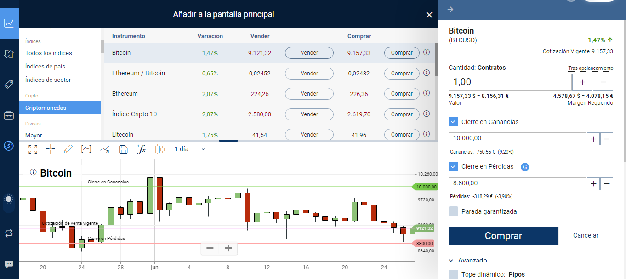The height and width of the screenshot is (279, 626).
Task: Click the G guaranteed stop badge icon
Action: pyautogui.click(x=525, y=167)
